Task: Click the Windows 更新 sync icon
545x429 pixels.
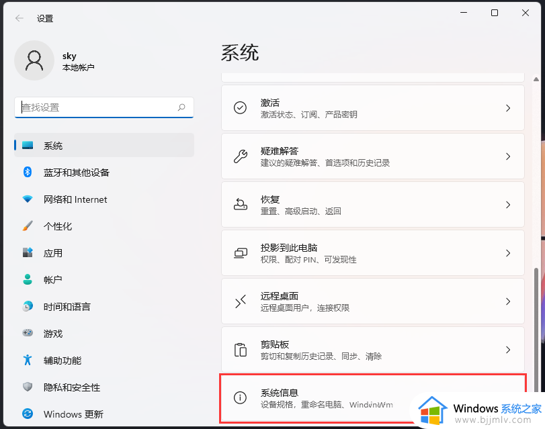Action: [28, 414]
